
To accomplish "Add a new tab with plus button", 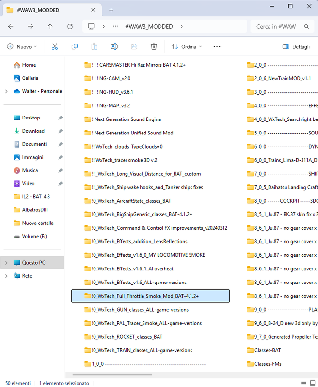I will (x=111, y=10).
